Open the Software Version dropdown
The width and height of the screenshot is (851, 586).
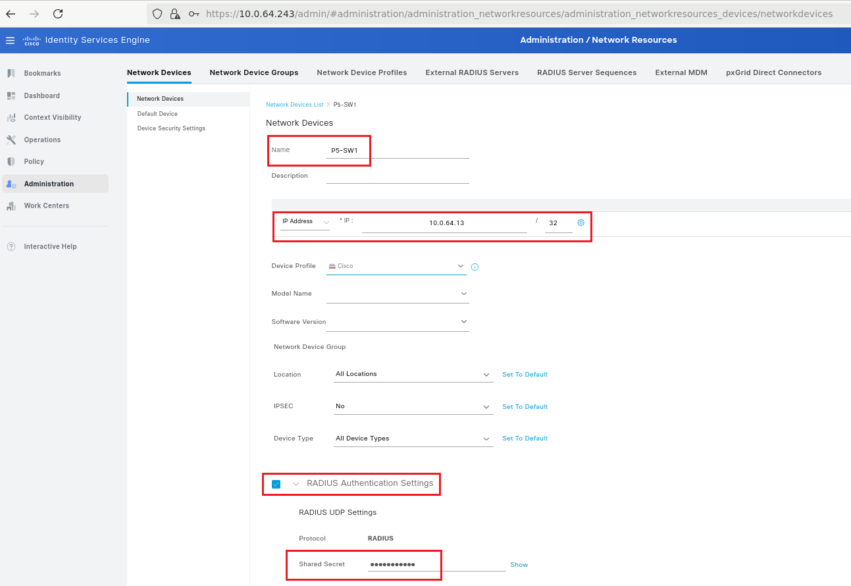(x=398, y=322)
